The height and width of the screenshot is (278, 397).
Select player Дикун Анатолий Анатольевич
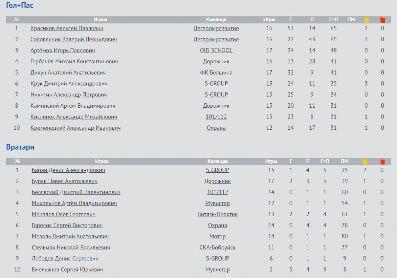[x=68, y=73]
